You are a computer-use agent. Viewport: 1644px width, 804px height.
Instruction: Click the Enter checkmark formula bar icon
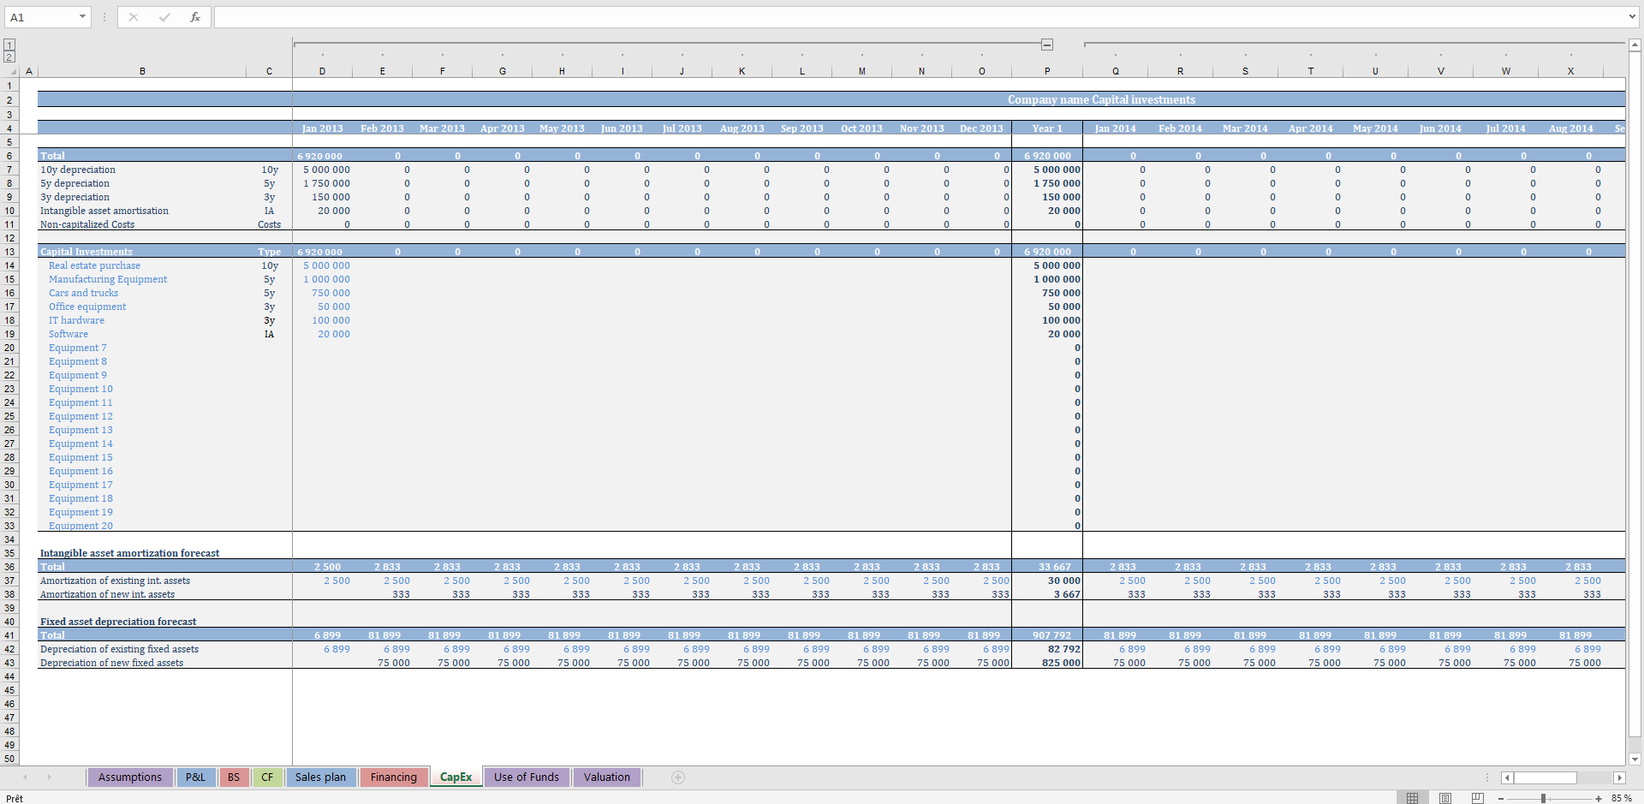pos(164,17)
